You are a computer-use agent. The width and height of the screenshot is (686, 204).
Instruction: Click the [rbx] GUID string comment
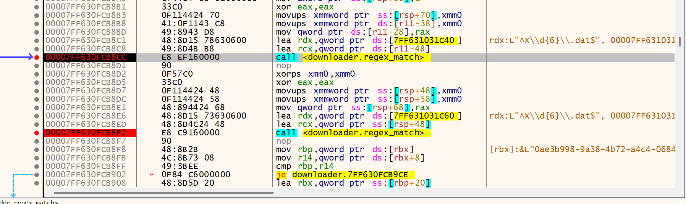coord(582,149)
